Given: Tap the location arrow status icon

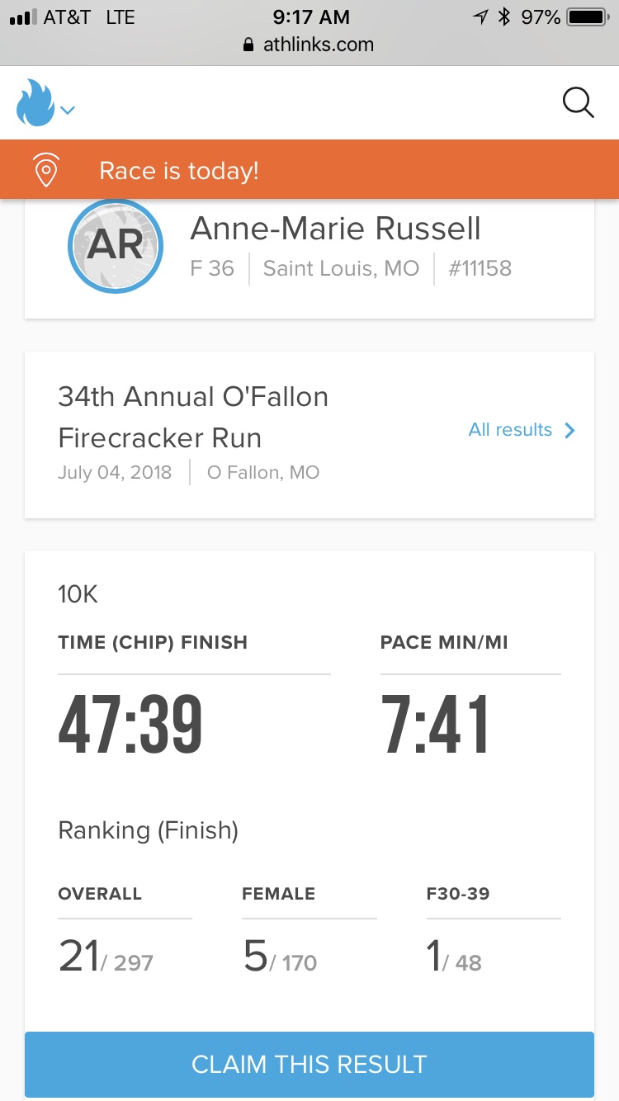Looking at the screenshot, I should tap(480, 17).
